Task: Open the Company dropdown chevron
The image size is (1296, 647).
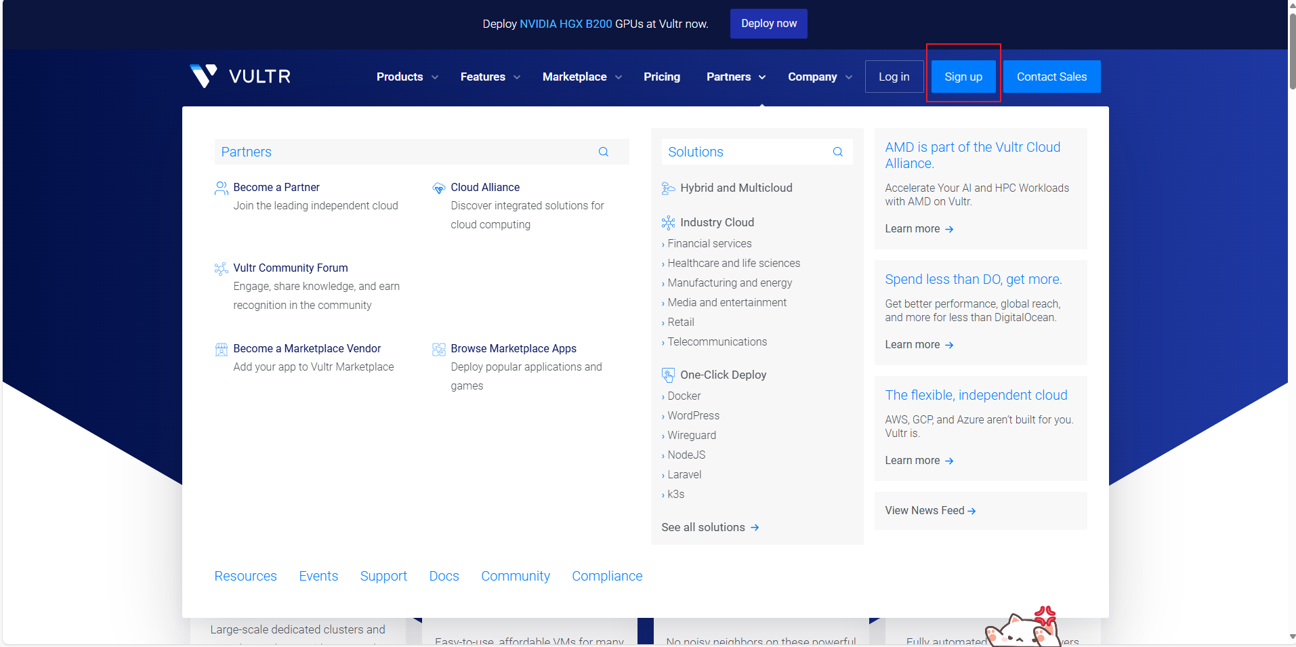Action: [849, 77]
